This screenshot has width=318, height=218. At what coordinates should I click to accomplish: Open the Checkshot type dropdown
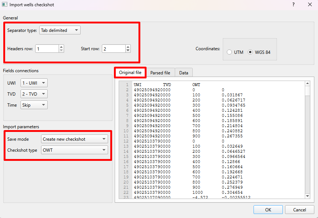pos(74,150)
